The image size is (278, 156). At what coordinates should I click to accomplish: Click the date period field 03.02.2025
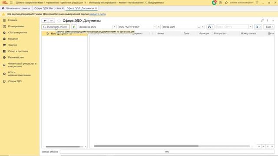pyautogui.click(x=179, y=27)
